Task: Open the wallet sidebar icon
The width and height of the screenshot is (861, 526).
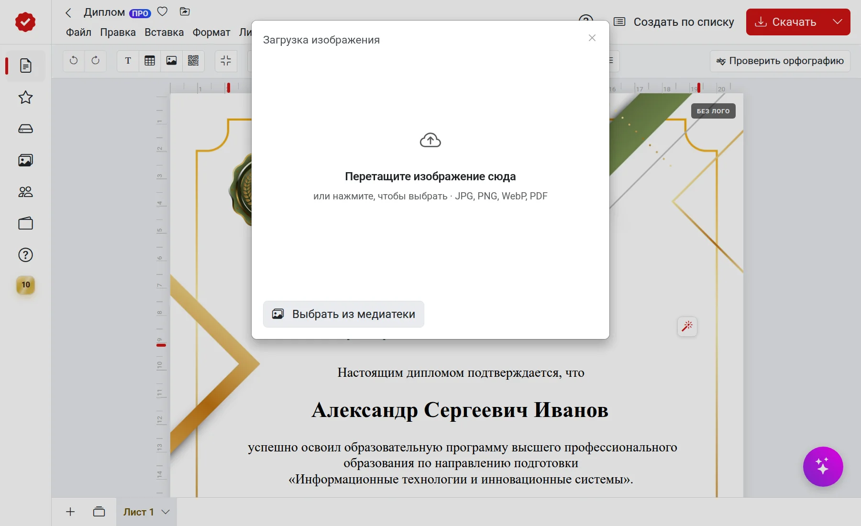Action: pyautogui.click(x=25, y=223)
